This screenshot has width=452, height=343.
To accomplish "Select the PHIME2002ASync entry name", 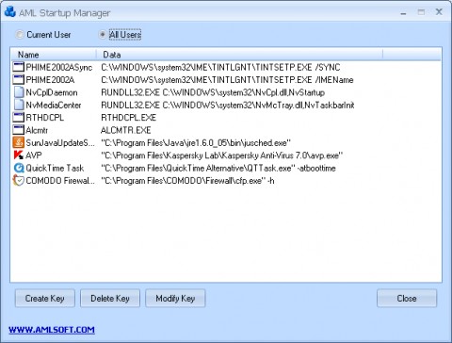I will tap(59, 67).
